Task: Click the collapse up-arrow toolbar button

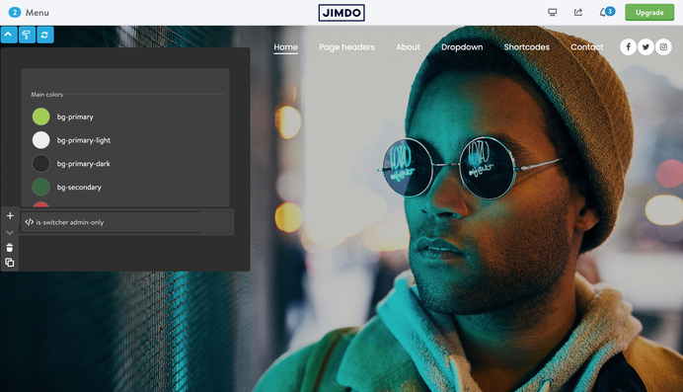Action: tap(9, 35)
